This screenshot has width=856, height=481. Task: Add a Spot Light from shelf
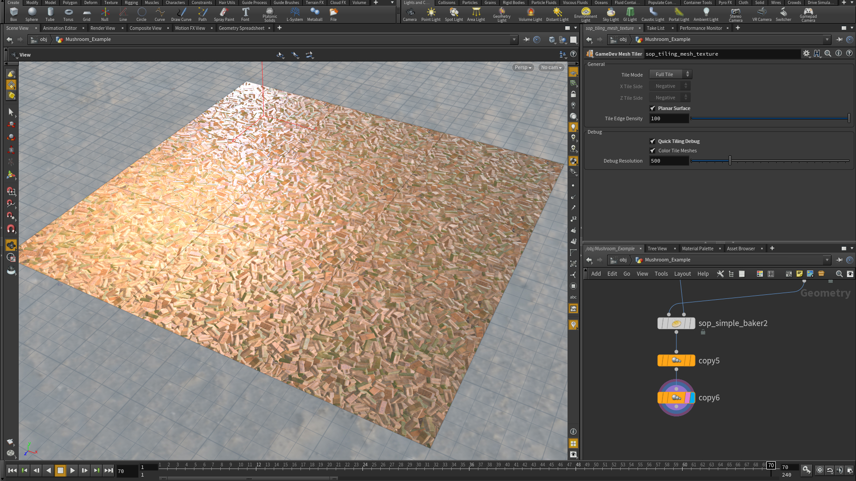point(453,14)
